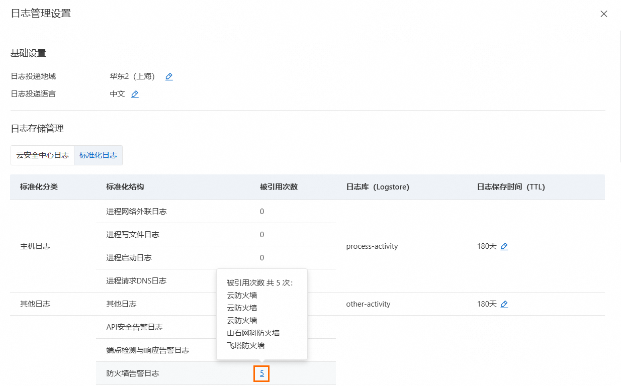Edit TTL for other-activity logstore

tap(504, 304)
